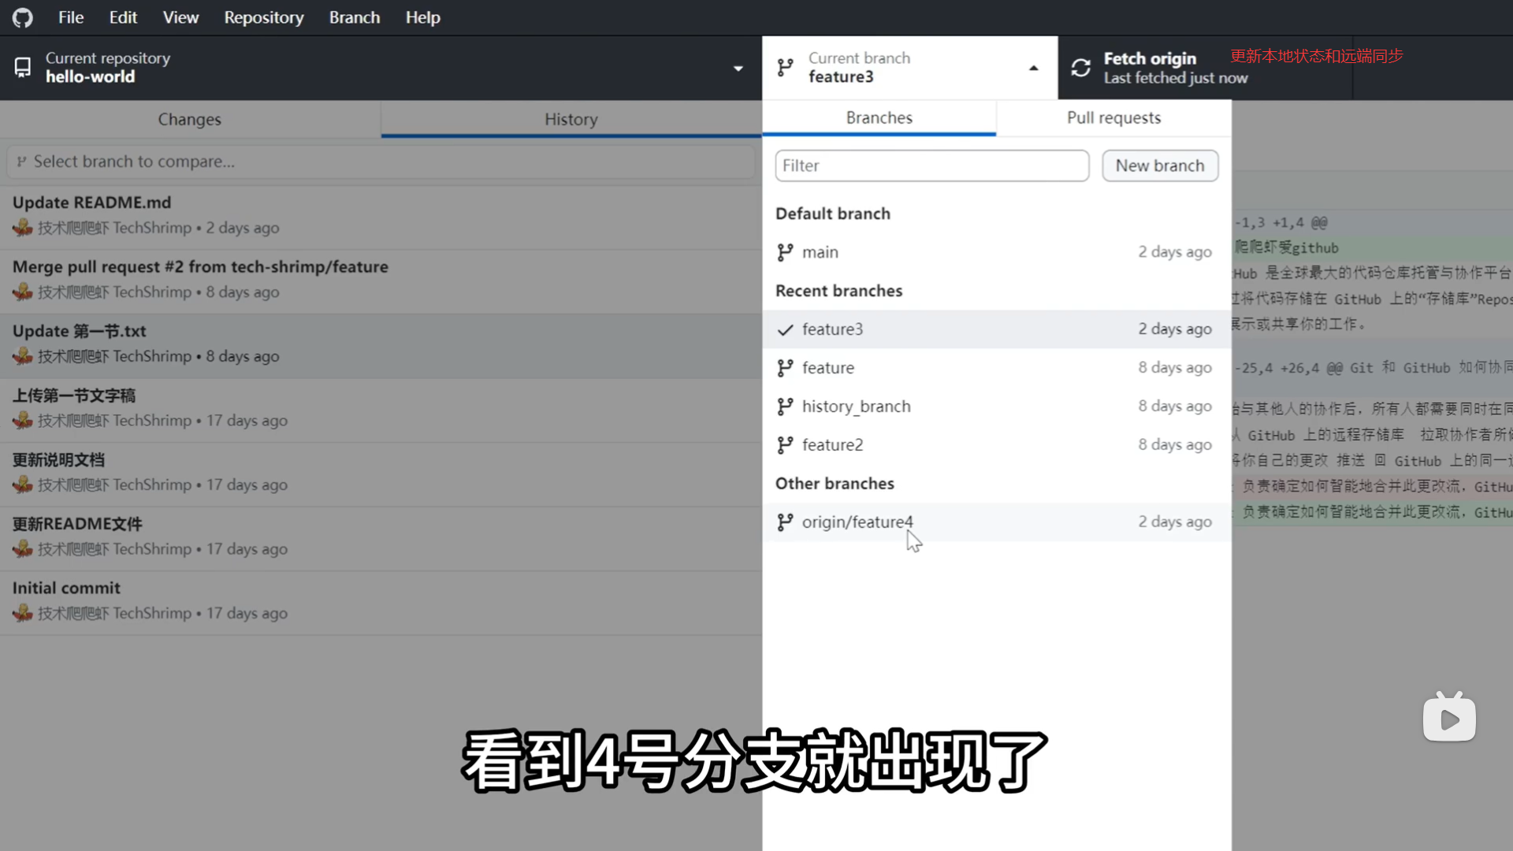Click the bilibili play button overlay

pyautogui.click(x=1449, y=719)
